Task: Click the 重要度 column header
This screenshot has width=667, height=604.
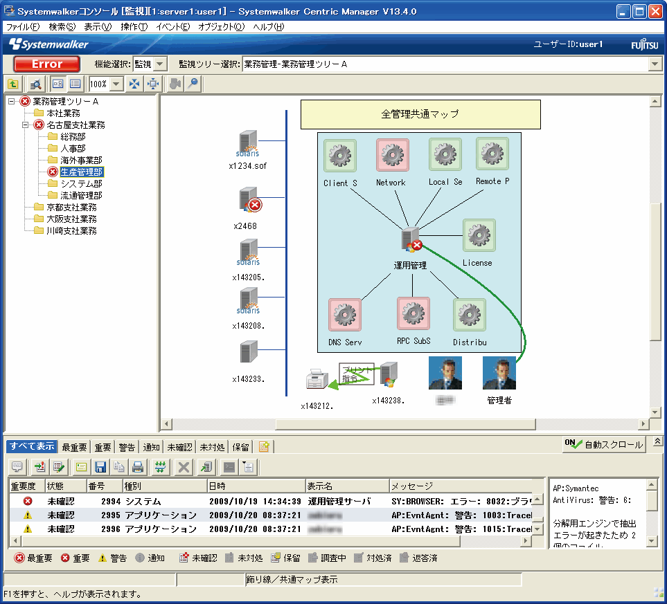Action: click(26, 486)
